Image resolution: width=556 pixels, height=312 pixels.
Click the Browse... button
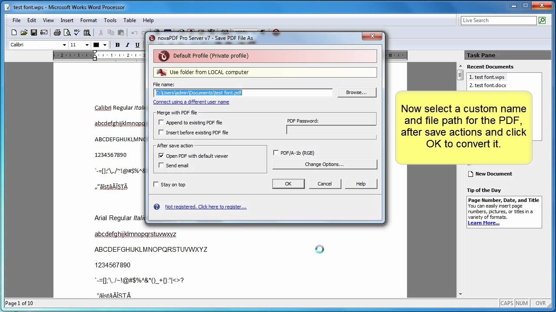[356, 92]
